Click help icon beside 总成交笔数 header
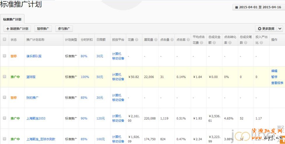285x144 pixels. click(x=246, y=43)
